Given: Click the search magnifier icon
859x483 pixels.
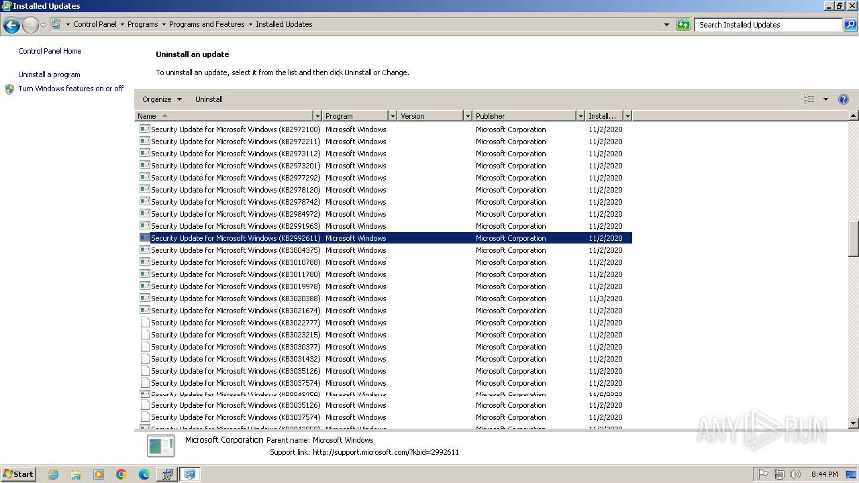Looking at the screenshot, I should click(x=850, y=25).
